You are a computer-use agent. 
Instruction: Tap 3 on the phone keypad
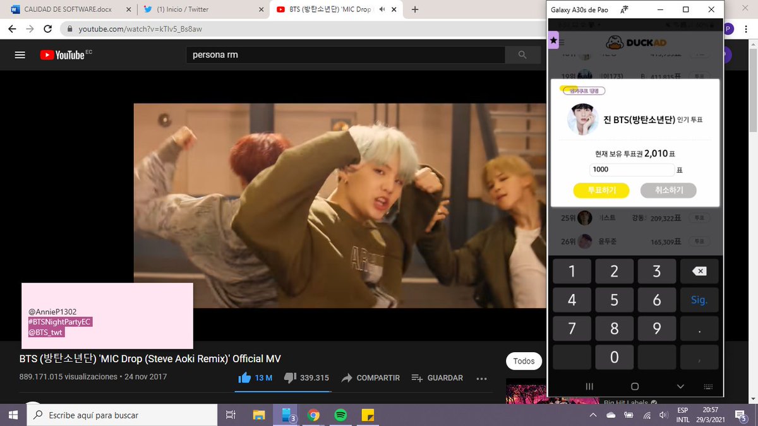[x=656, y=271]
